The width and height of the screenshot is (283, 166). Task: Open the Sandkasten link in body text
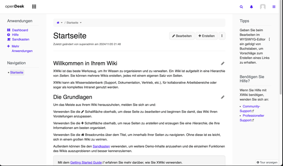(101, 147)
